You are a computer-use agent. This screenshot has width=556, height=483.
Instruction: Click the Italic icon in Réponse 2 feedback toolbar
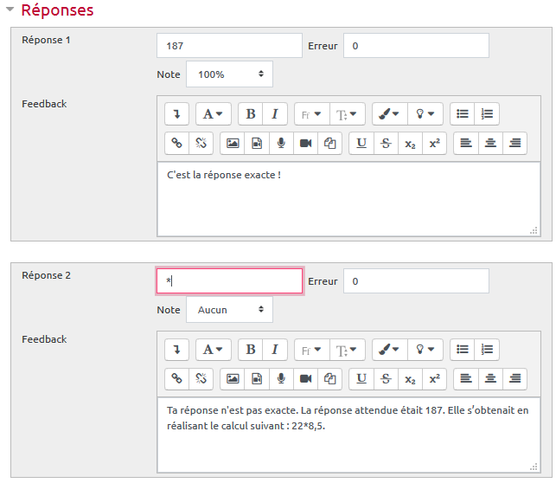(x=275, y=349)
